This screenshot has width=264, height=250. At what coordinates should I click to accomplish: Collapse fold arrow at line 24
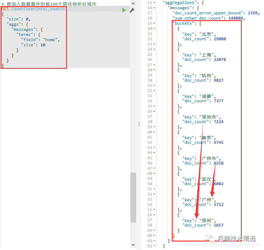(154, 49)
